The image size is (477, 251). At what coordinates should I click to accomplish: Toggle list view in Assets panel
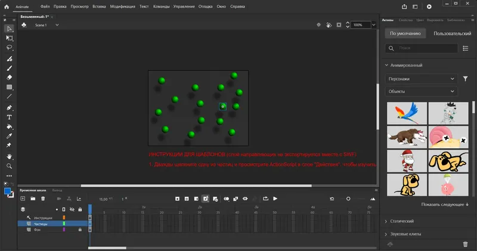[x=466, y=48]
